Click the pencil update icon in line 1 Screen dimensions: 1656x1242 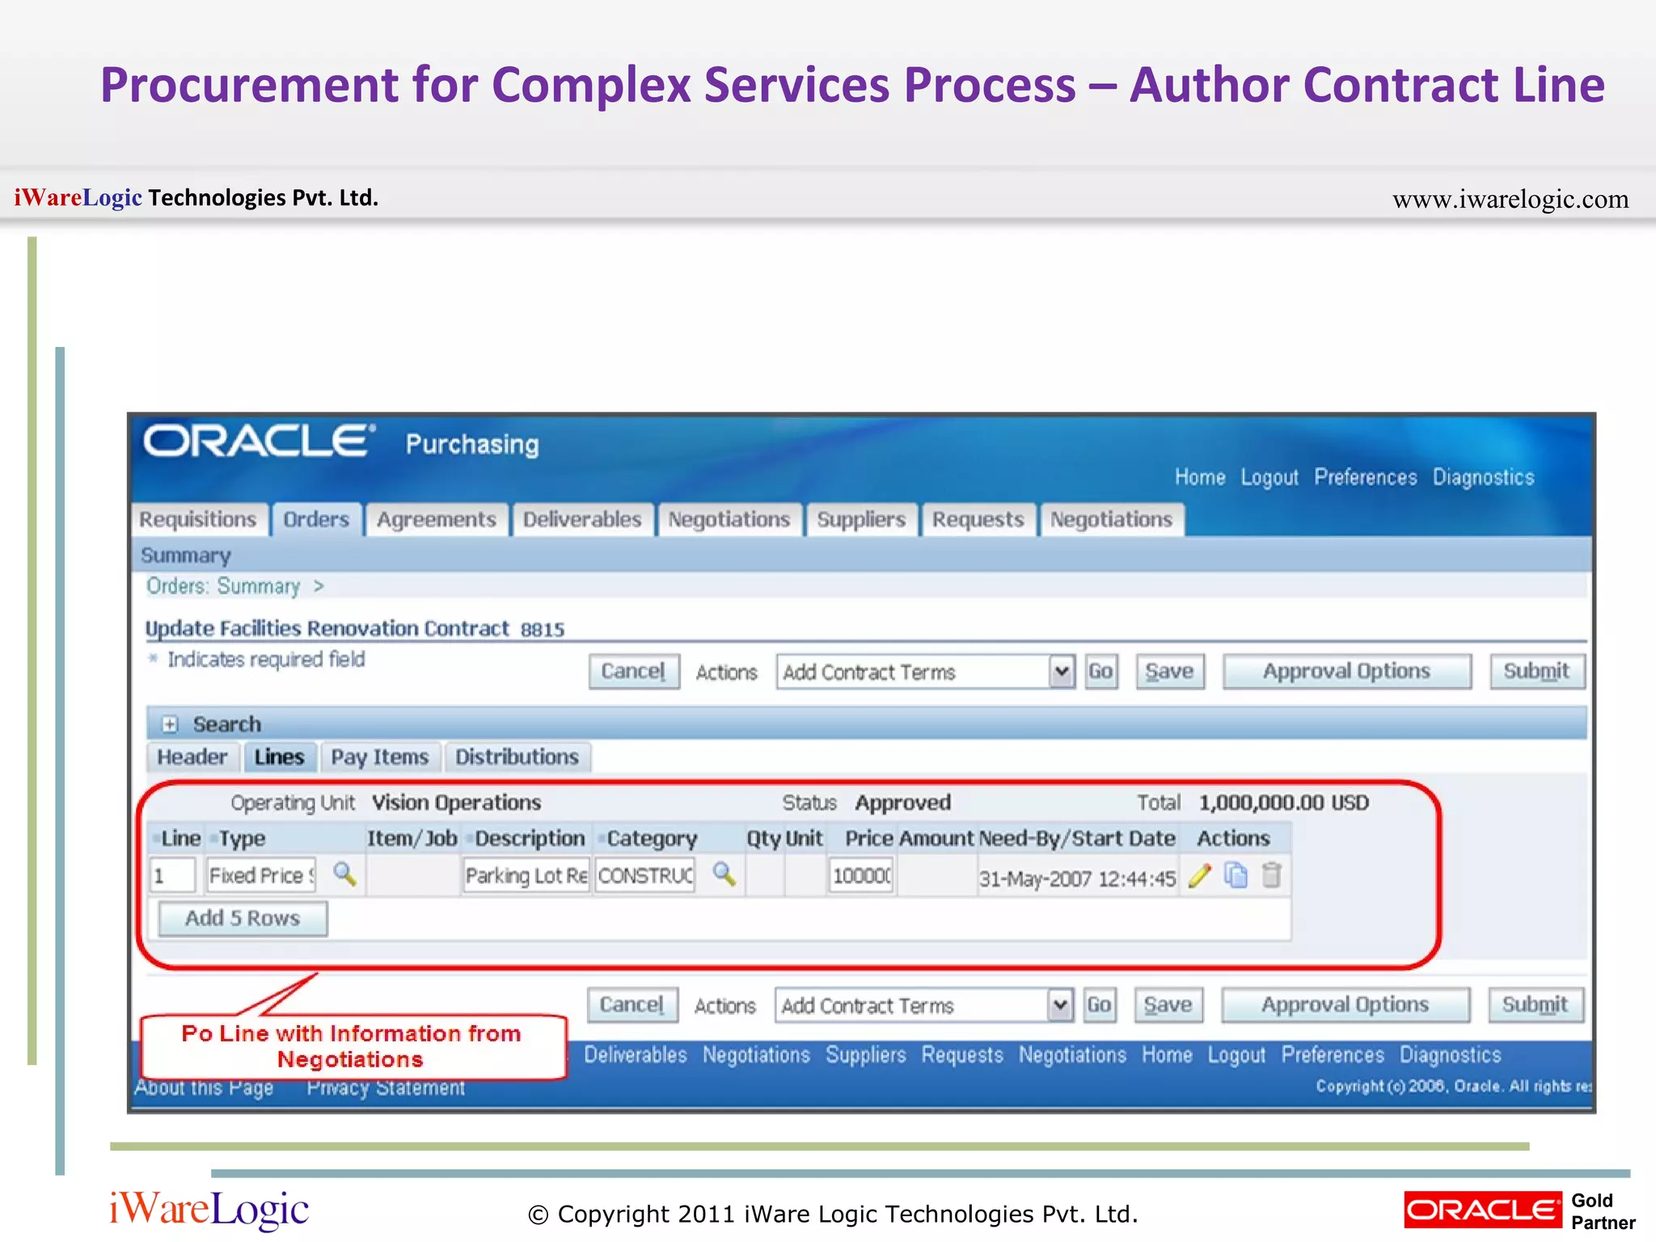[x=1200, y=876]
